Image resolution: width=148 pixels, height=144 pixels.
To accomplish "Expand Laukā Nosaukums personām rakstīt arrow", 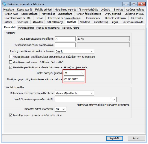I will point(114,99).
